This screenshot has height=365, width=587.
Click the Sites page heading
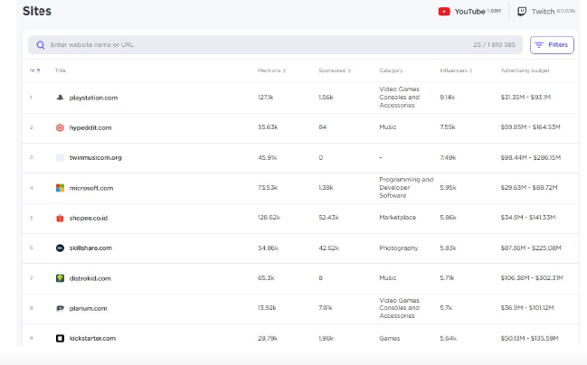coord(37,11)
